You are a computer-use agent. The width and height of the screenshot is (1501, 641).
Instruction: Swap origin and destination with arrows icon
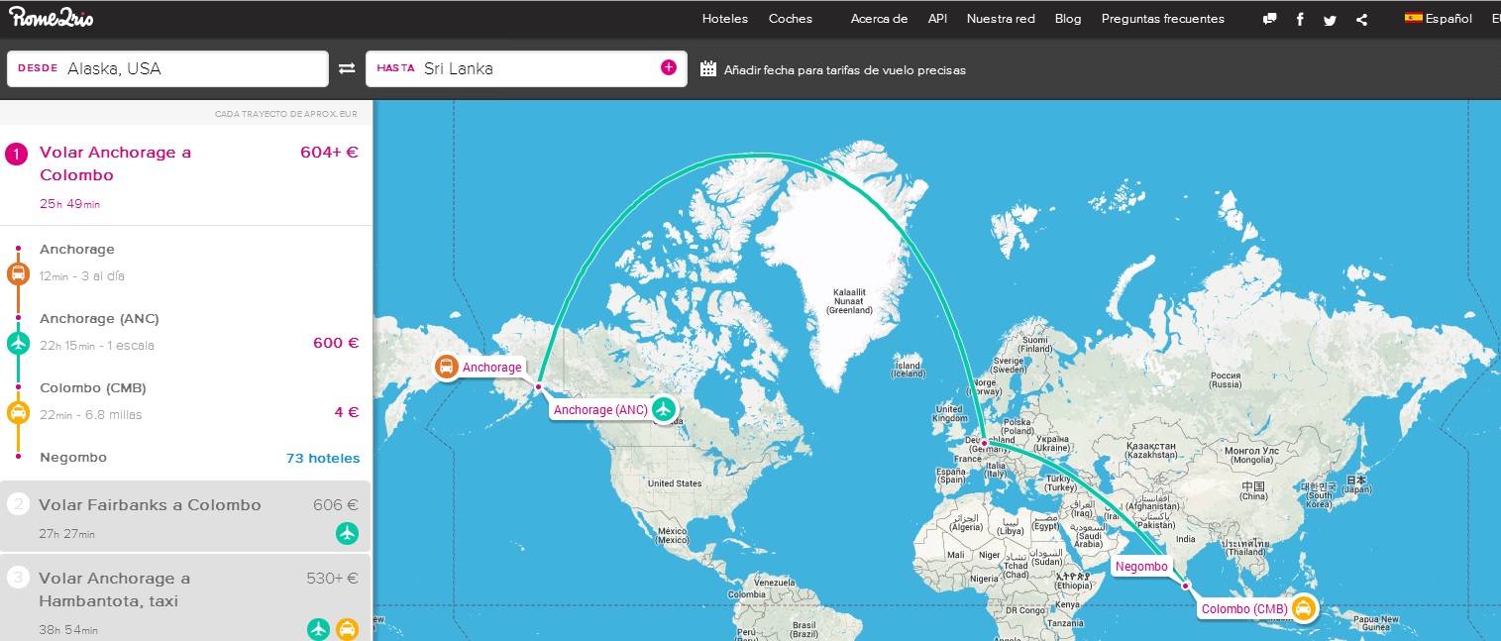(347, 68)
